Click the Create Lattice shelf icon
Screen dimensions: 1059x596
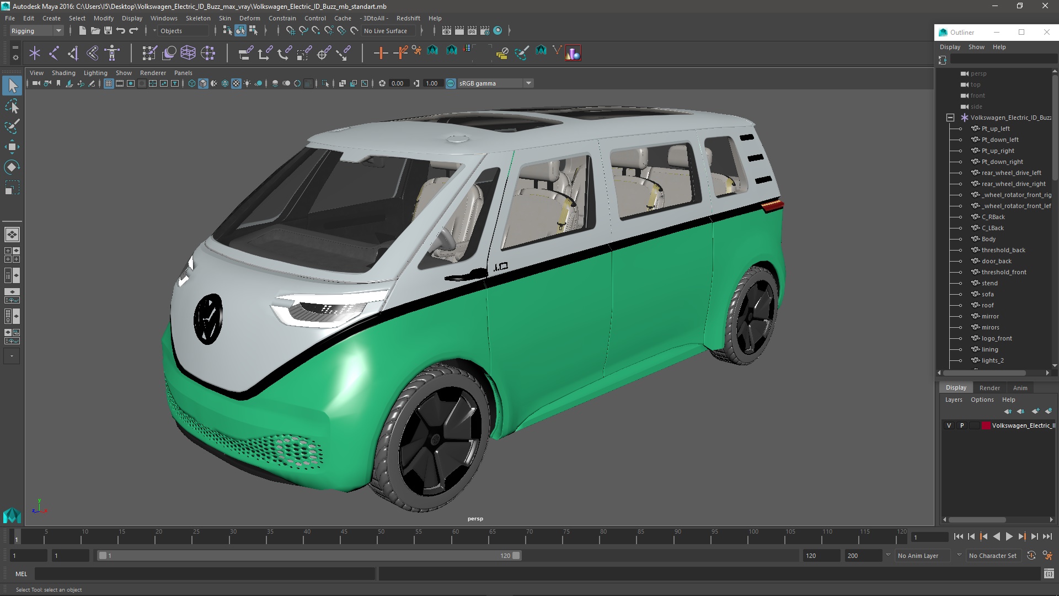pos(188,53)
